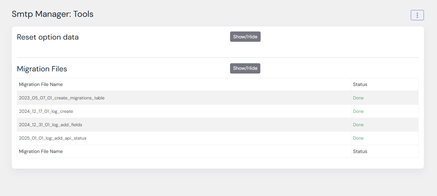Viewport: 437px width, 196px height.
Task: Click the footer Migration File Name label
Action: (x=41, y=151)
